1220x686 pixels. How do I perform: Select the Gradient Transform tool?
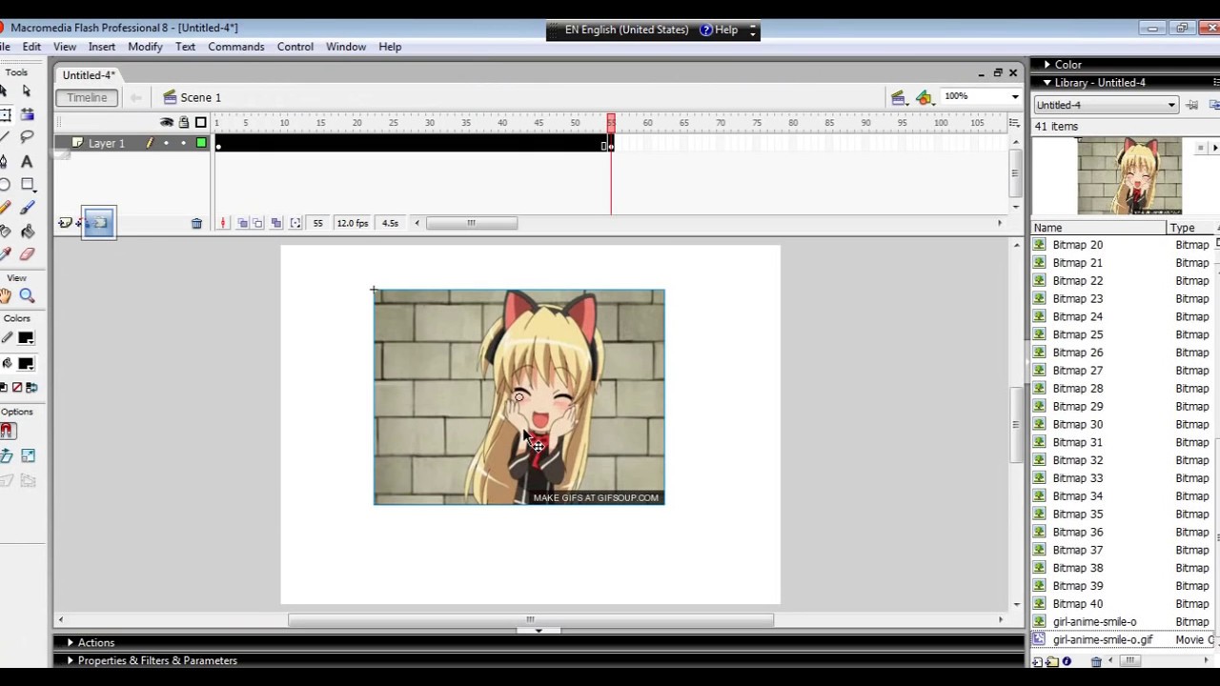[27, 114]
